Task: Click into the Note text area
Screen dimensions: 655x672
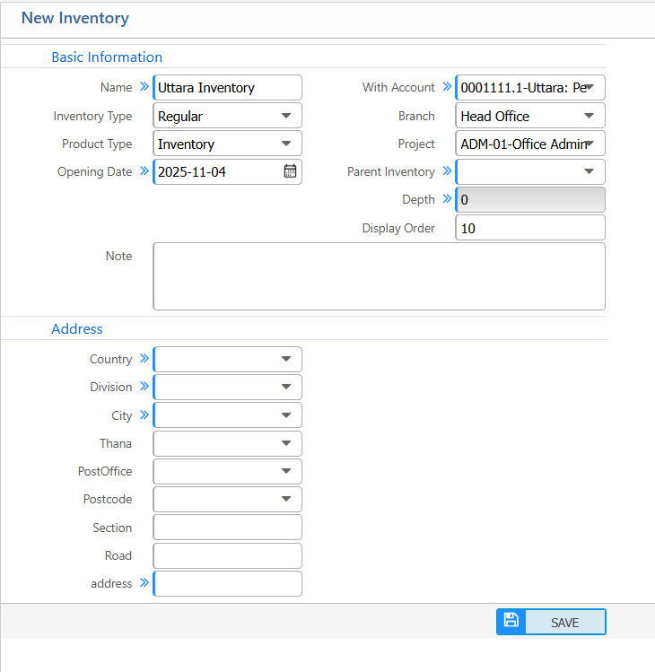Action: pos(379,276)
